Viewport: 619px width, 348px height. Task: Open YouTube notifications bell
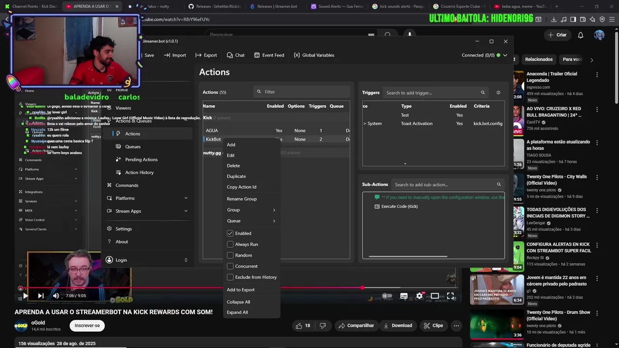[580, 35]
